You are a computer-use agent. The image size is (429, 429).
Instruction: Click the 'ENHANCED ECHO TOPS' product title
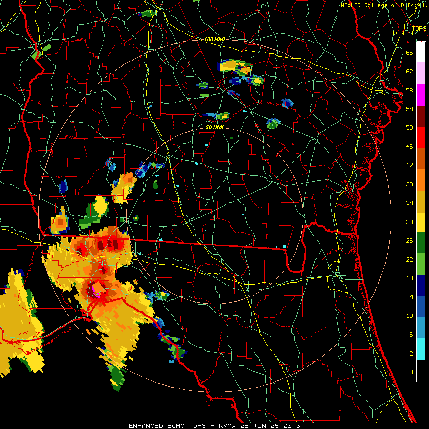coord(167,426)
